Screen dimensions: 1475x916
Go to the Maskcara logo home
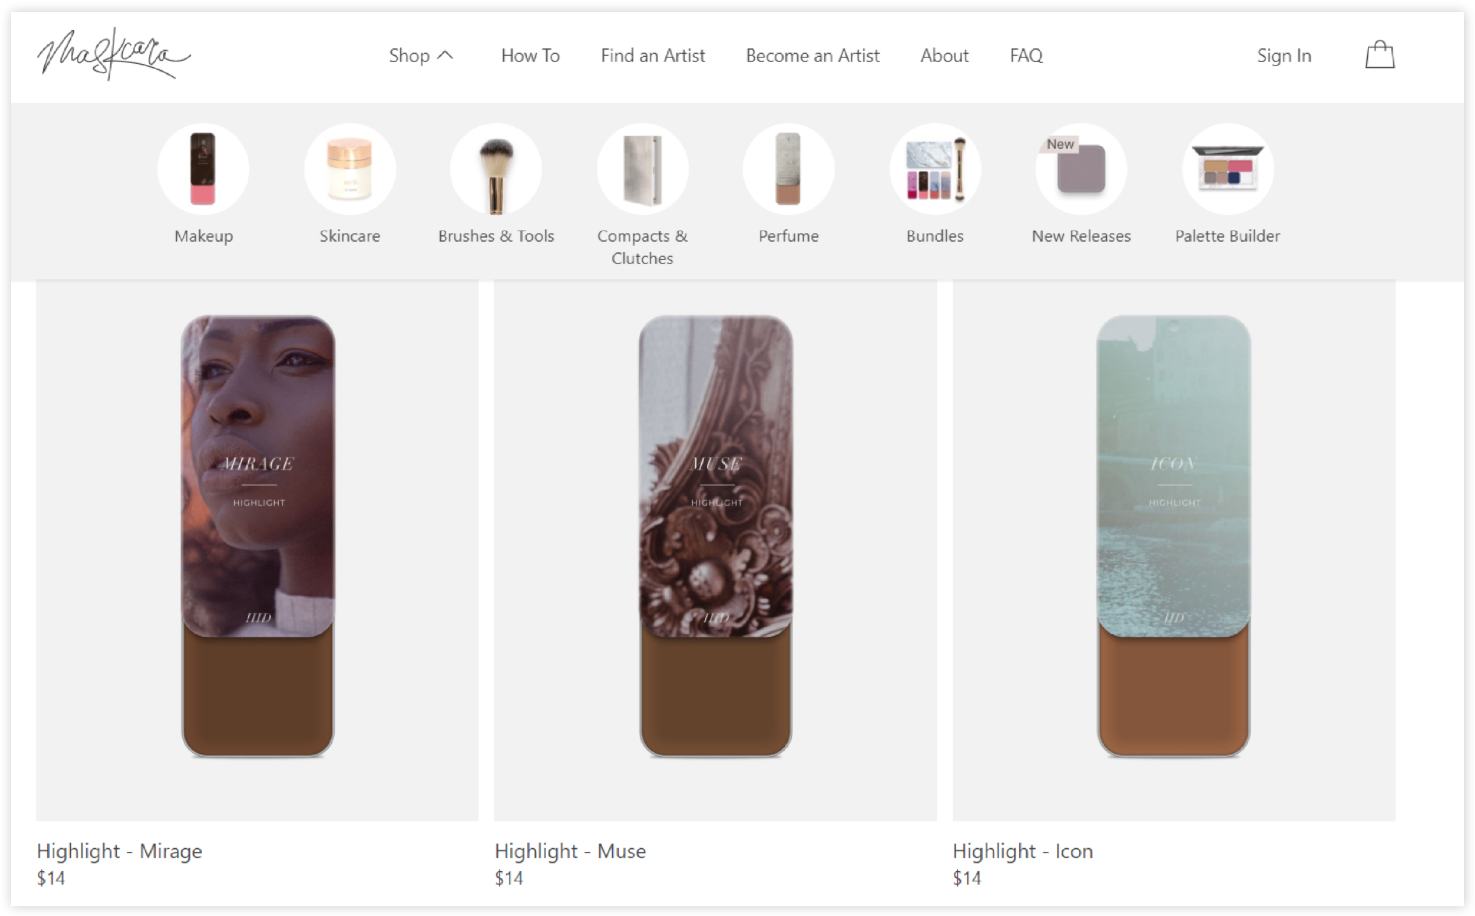pos(114,54)
